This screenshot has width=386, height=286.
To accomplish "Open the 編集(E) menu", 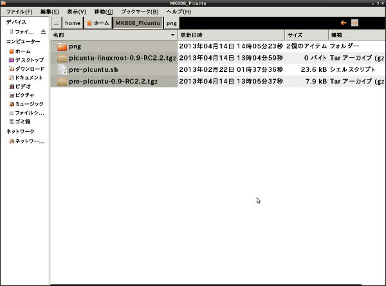I will point(50,12).
